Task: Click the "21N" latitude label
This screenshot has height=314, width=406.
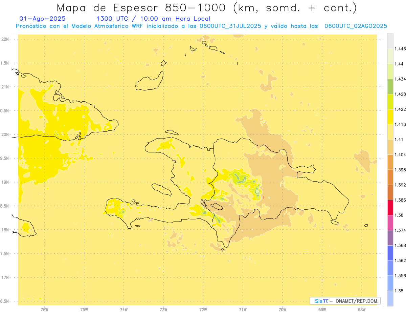Action: tap(5, 87)
